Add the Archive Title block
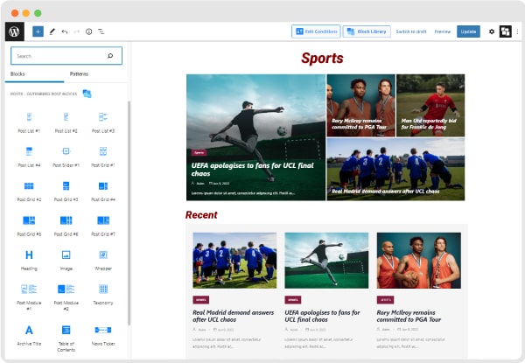This screenshot has height=363, width=525. (29, 332)
